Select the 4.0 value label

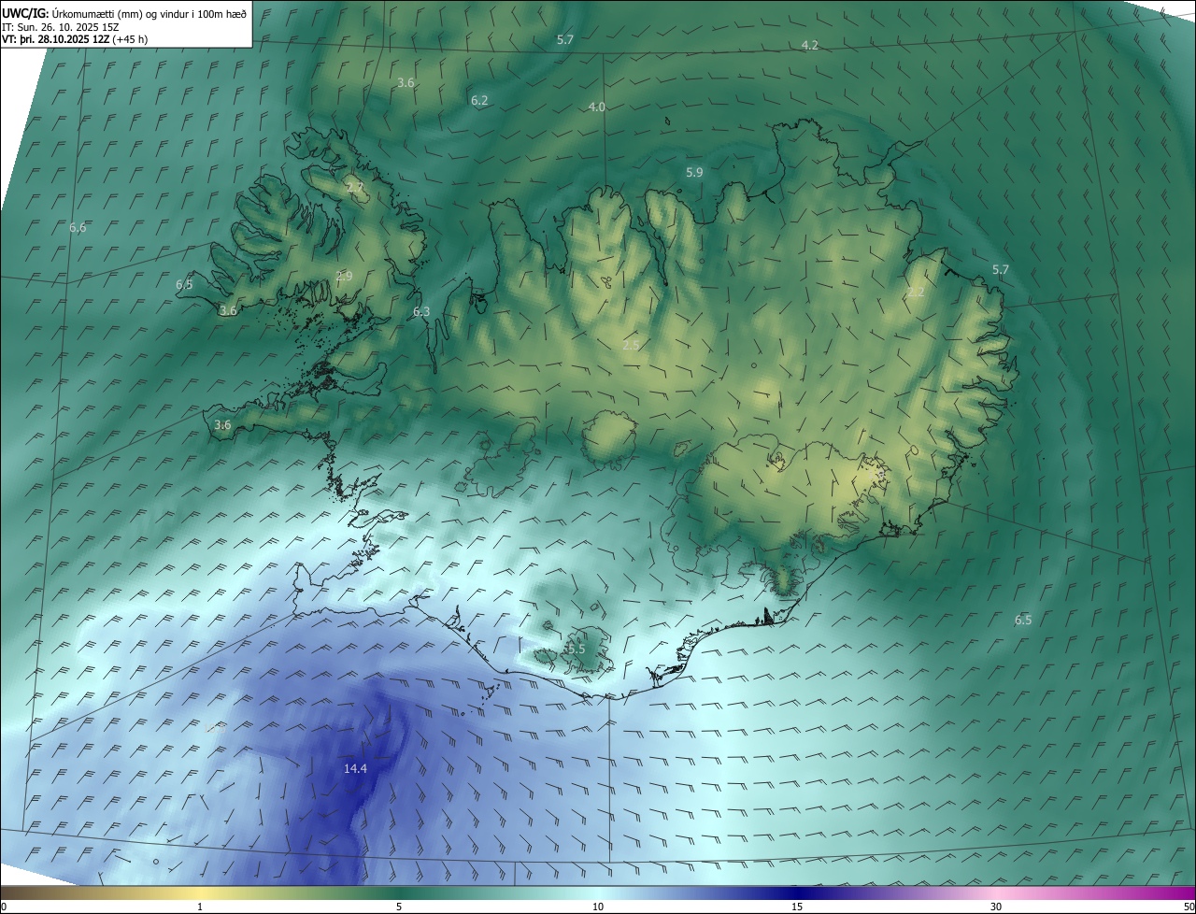coord(596,107)
